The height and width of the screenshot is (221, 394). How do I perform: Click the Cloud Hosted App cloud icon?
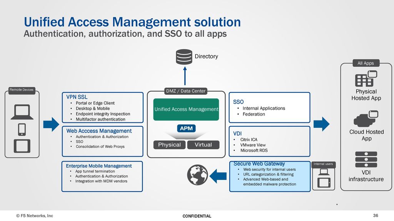[366, 119]
